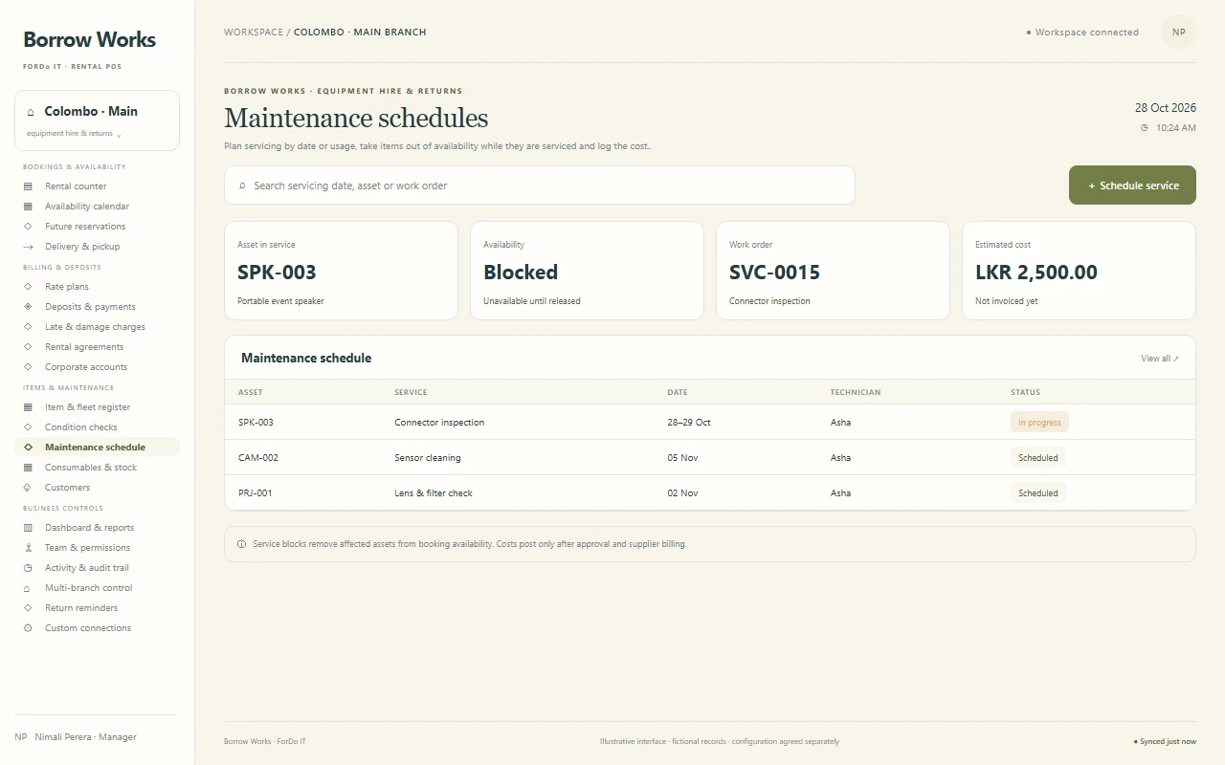Screen dimensions: 1225x765
Task: Click the Scheduled badge for CAM-002
Action: pyautogui.click(x=1038, y=458)
